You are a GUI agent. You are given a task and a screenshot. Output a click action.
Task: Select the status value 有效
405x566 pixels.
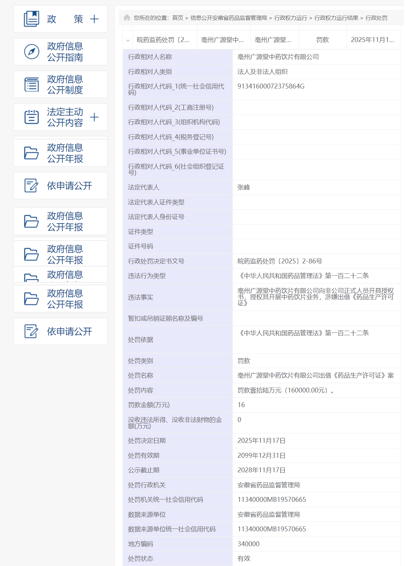244,559
